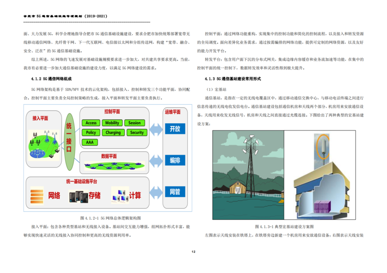Image resolution: width=387 pixels, height=273 pixels.
Task: Click the green Access box
Action: click(91, 123)
